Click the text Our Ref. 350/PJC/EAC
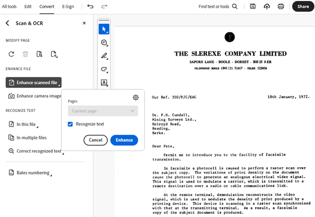This screenshot has height=217, width=315. 174,97
